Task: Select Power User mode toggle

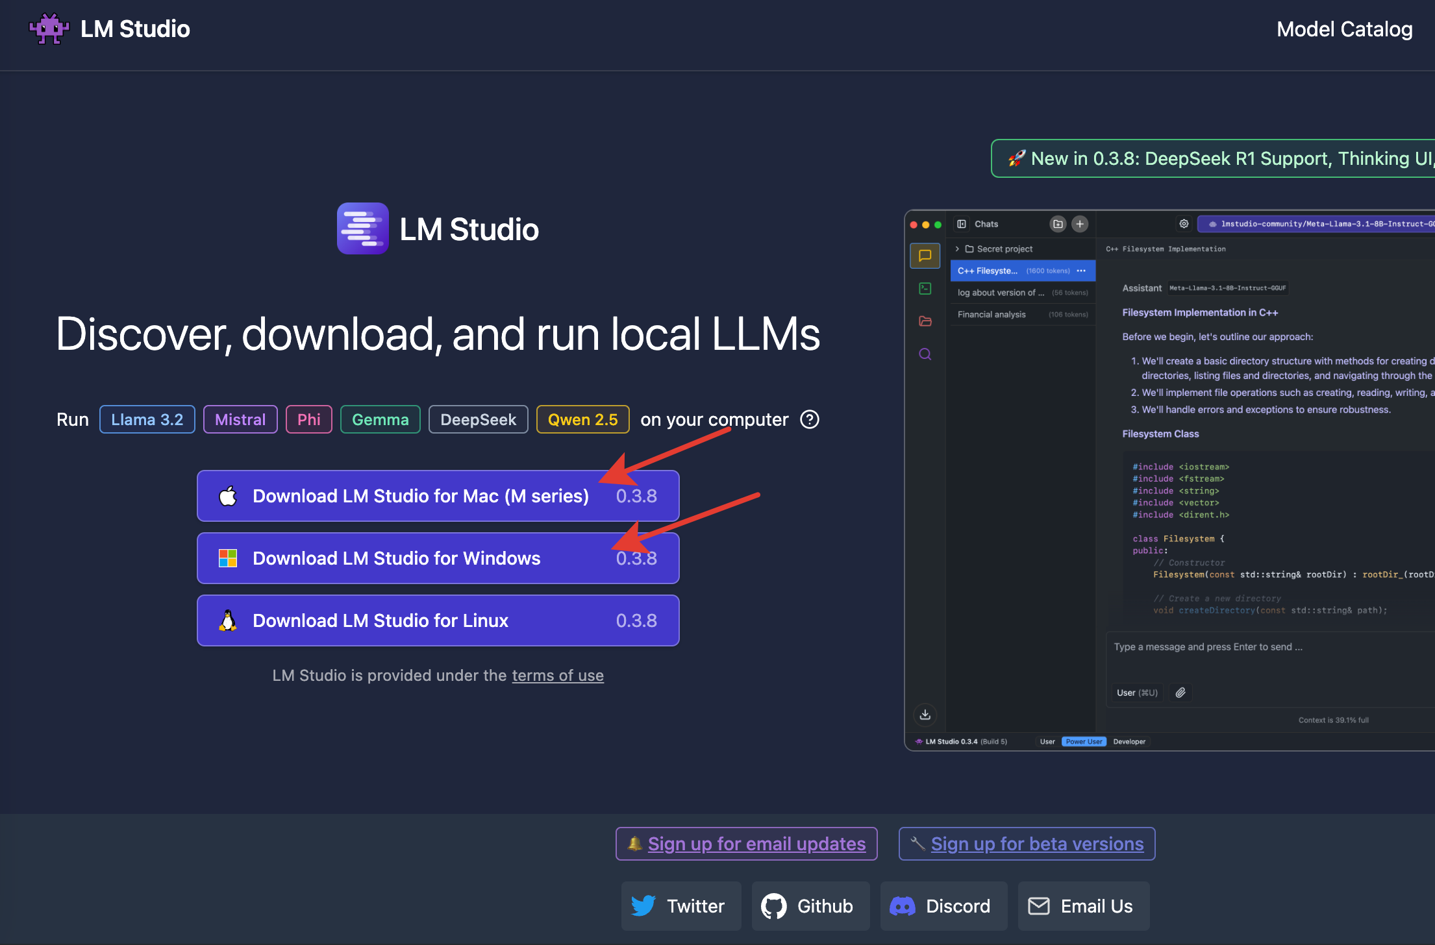Action: [x=1084, y=741]
